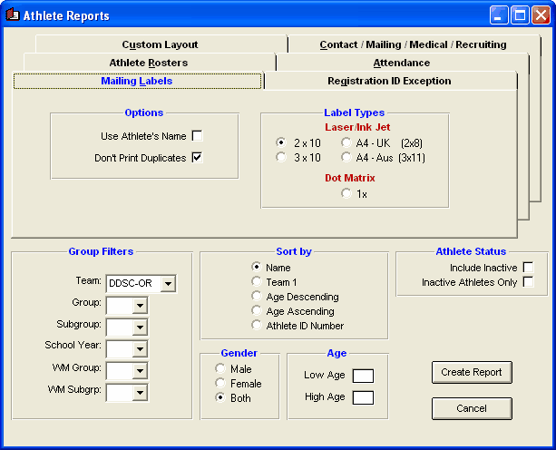Open the Team dropdown list

tap(168, 284)
